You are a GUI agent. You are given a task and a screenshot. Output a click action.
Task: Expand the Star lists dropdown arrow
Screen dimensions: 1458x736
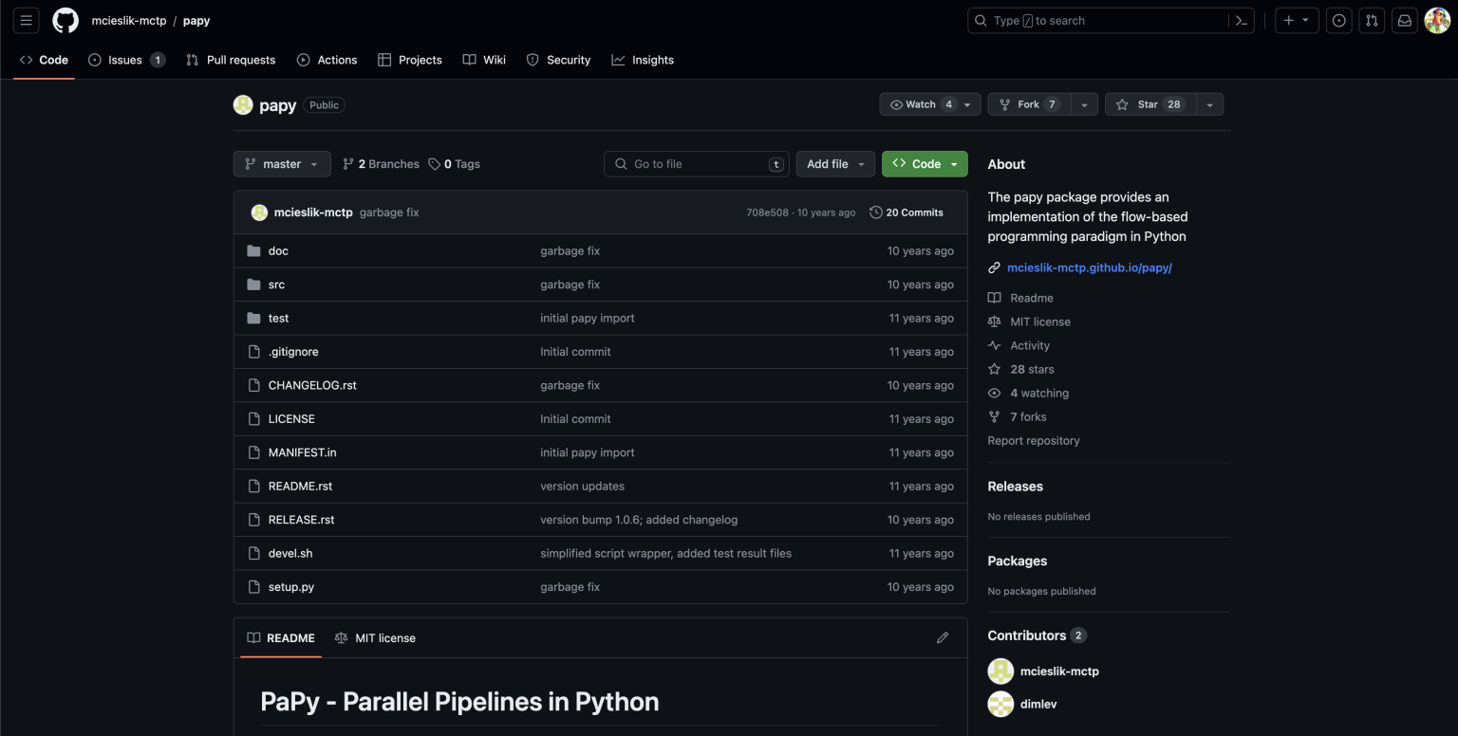[x=1209, y=104]
